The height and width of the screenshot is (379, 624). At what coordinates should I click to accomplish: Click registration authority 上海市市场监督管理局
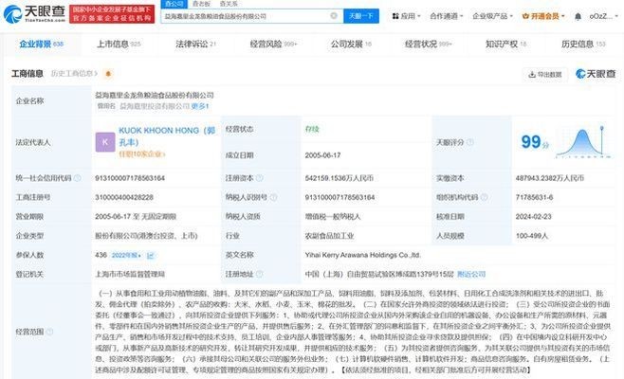point(130,274)
